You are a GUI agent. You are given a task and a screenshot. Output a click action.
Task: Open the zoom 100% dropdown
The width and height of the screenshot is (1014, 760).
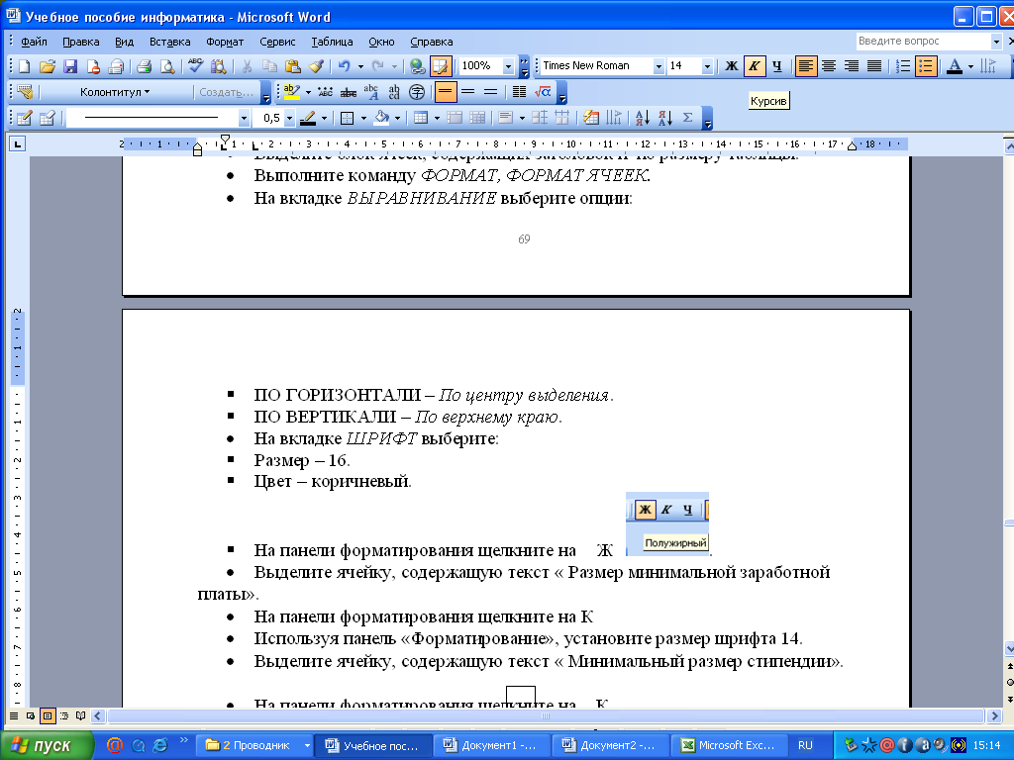coord(508,66)
